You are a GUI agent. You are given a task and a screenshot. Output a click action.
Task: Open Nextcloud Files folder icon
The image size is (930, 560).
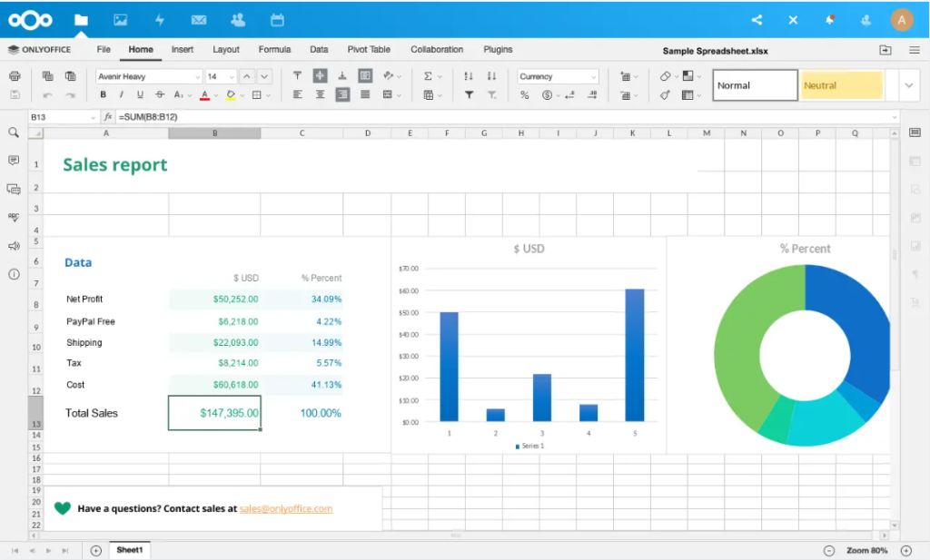tap(82, 20)
